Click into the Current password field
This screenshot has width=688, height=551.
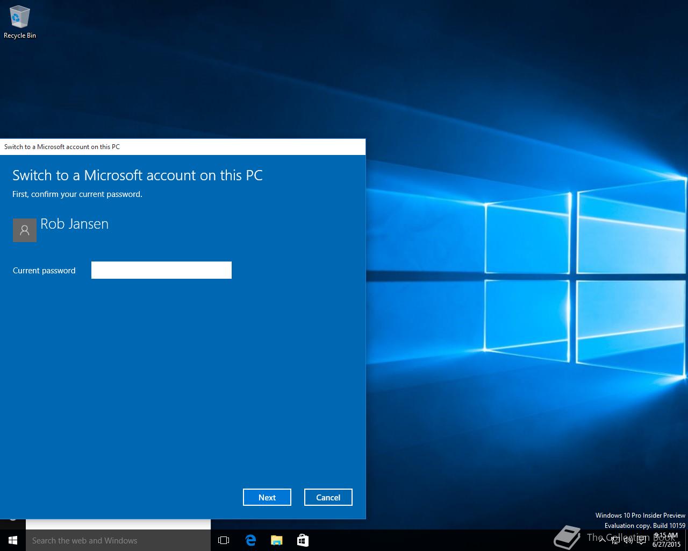(161, 270)
